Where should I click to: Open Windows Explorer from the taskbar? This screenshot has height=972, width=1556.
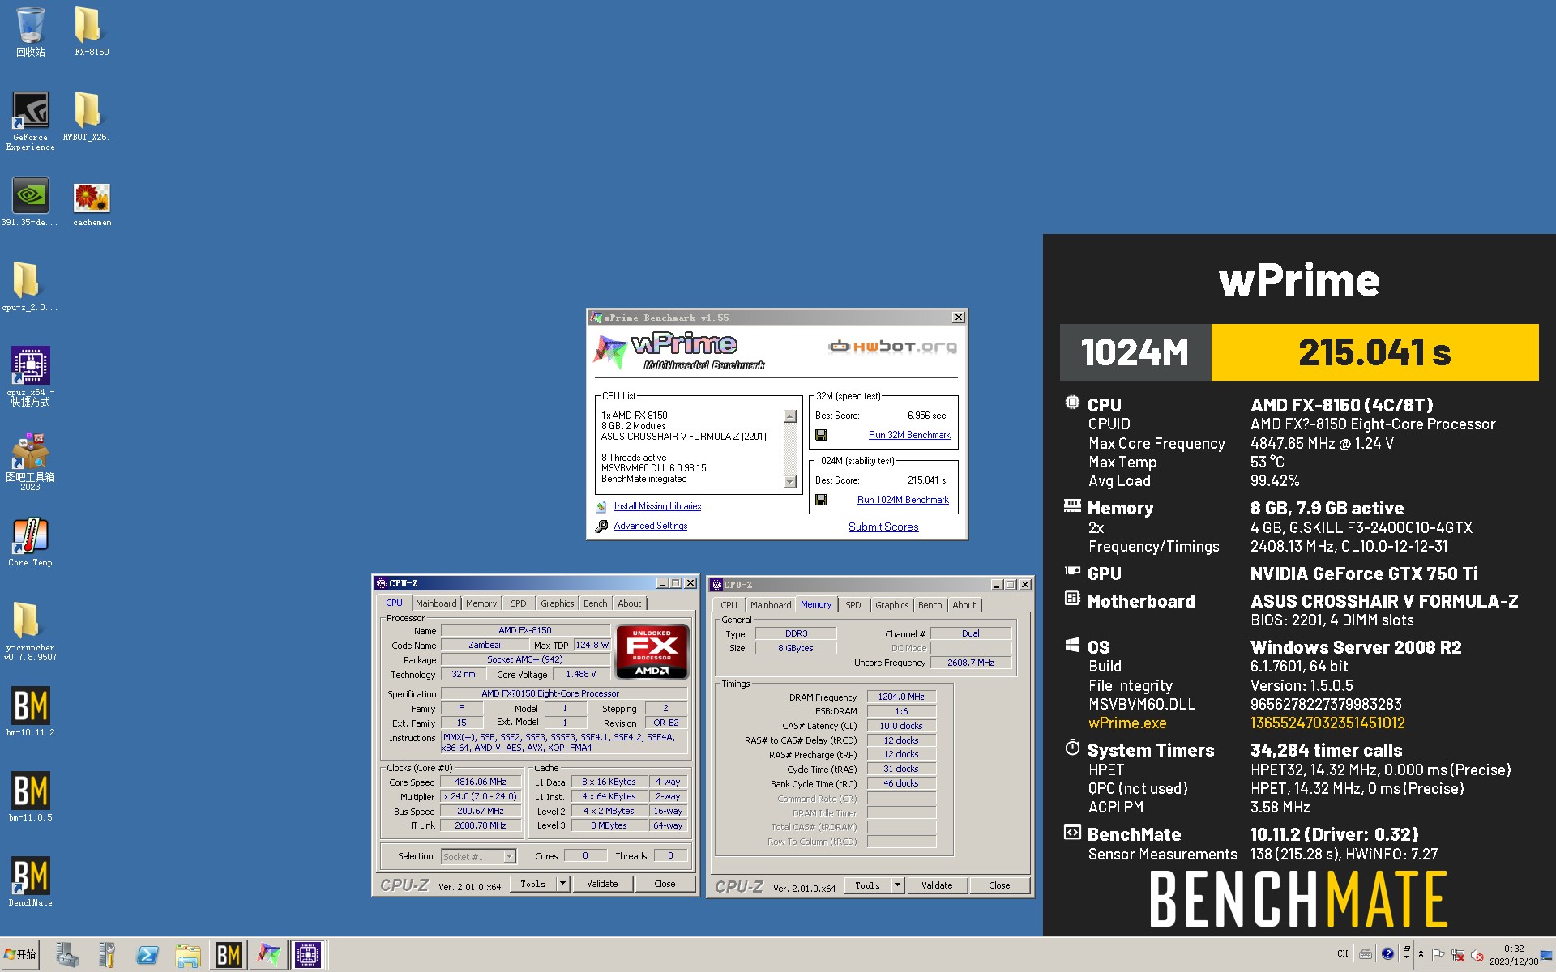(188, 955)
